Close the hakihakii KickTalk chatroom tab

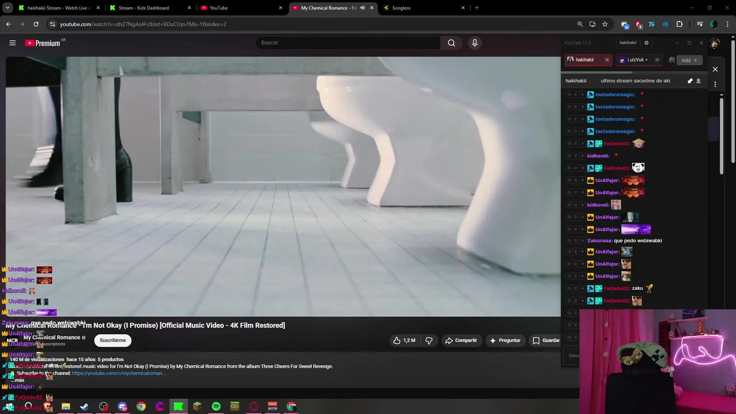[607, 60]
